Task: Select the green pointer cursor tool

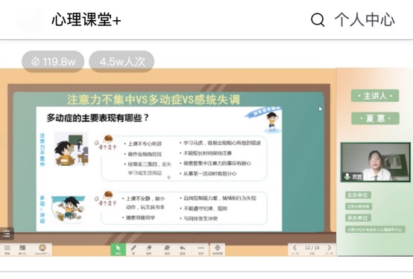Action: [x=118, y=249]
